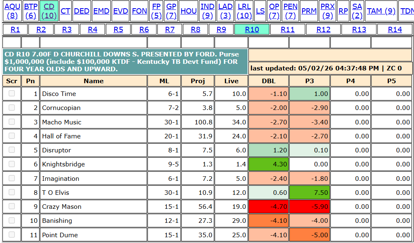Tick scratch checkbox for T O Elvis

tap(12, 192)
